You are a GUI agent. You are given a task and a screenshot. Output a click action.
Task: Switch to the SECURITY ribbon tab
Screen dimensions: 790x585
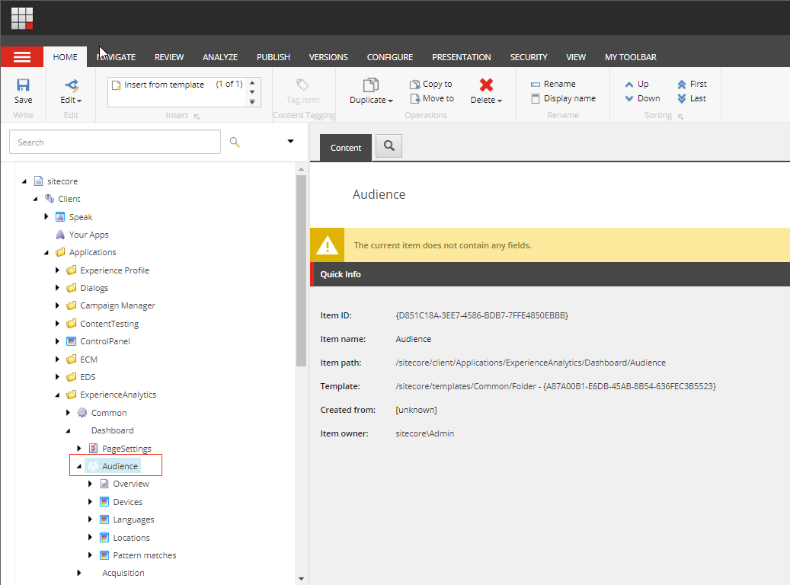click(529, 57)
